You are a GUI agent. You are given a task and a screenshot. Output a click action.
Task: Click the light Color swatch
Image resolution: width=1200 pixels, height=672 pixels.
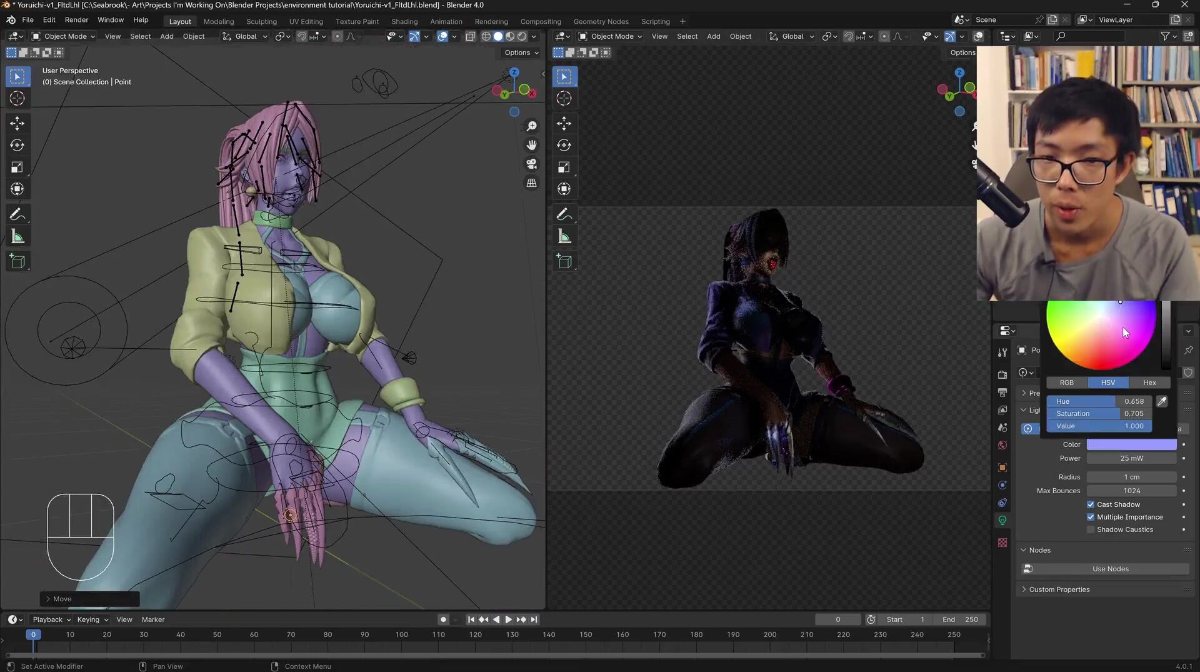pos(1131,444)
